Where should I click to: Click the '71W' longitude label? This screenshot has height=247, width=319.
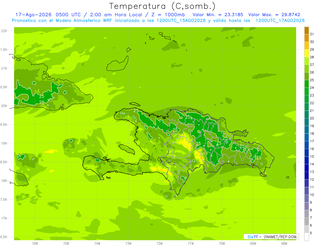[x=191, y=244]
